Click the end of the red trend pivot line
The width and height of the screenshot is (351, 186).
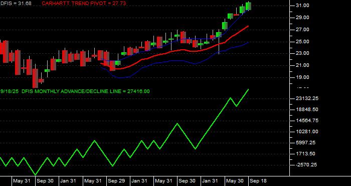tap(248, 26)
